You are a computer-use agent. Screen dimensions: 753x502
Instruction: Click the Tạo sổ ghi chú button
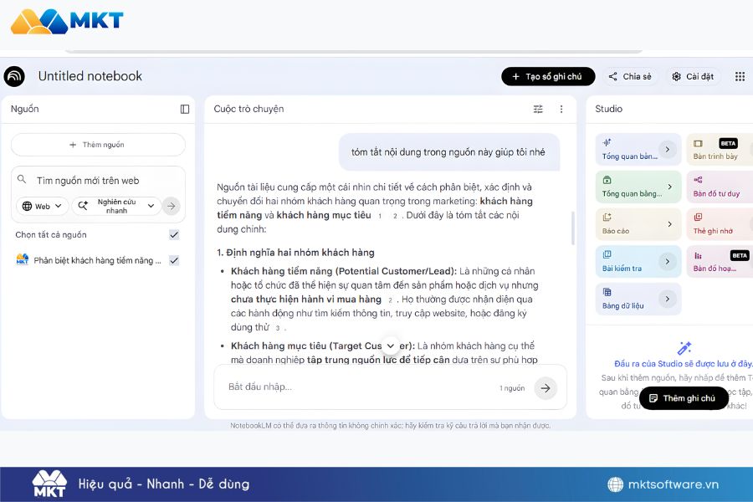pos(548,76)
